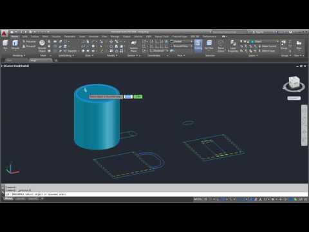Click the Match Layer button
The image size is (309, 232).
(267, 51)
